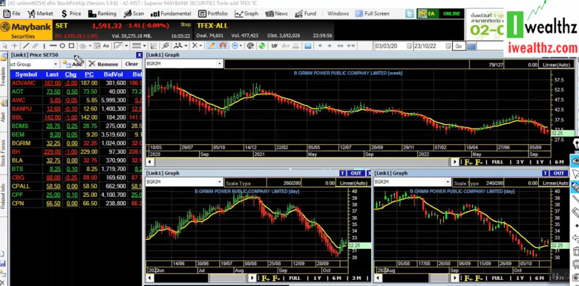
Task: Select the text box note tool
Action: point(97,46)
